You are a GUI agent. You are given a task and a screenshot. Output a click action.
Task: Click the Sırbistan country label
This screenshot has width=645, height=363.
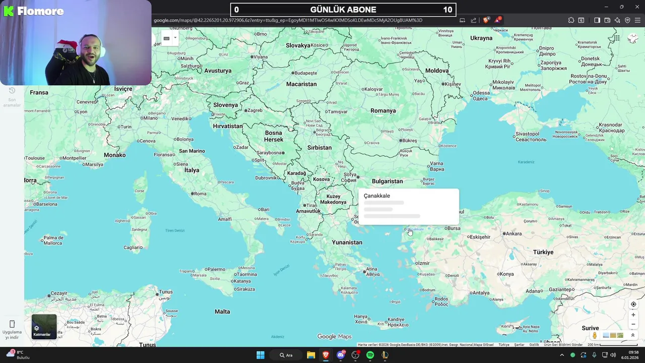pos(319,148)
